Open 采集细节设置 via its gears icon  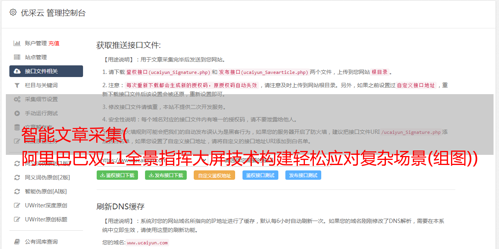coord(17,99)
